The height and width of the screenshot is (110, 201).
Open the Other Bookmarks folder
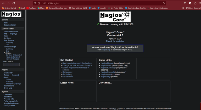point(194,8)
